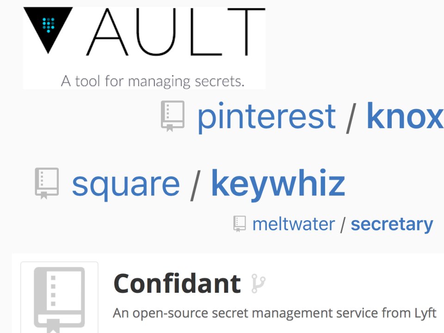Open the knox repository link
Viewport: 444px width, 333px height.
[x=405, y=116]
